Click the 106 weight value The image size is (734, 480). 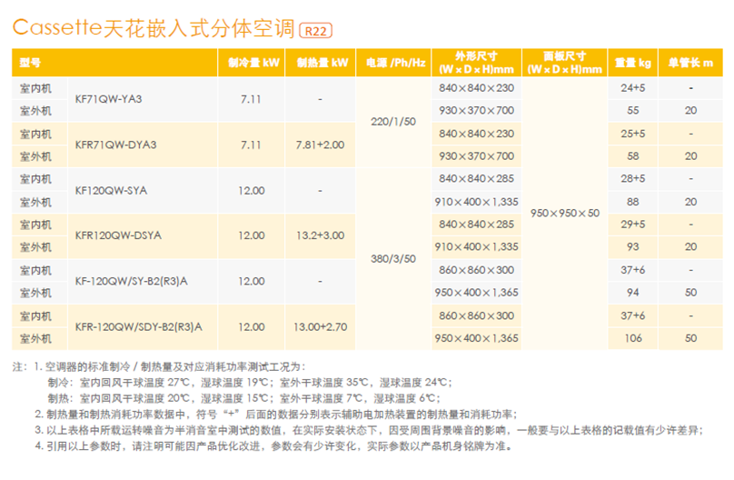point(632,338)
